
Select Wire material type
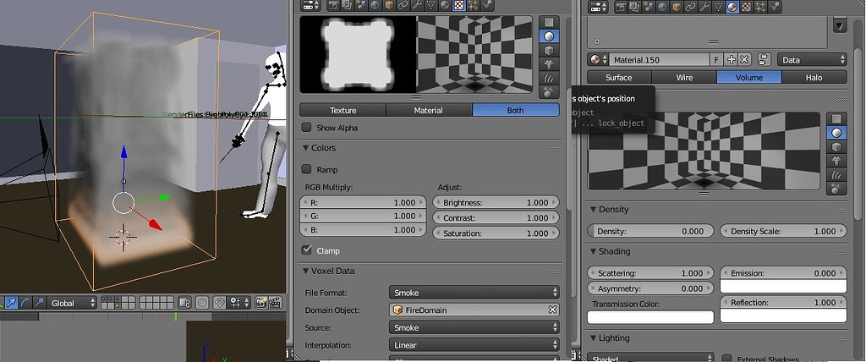pos(684,77)
